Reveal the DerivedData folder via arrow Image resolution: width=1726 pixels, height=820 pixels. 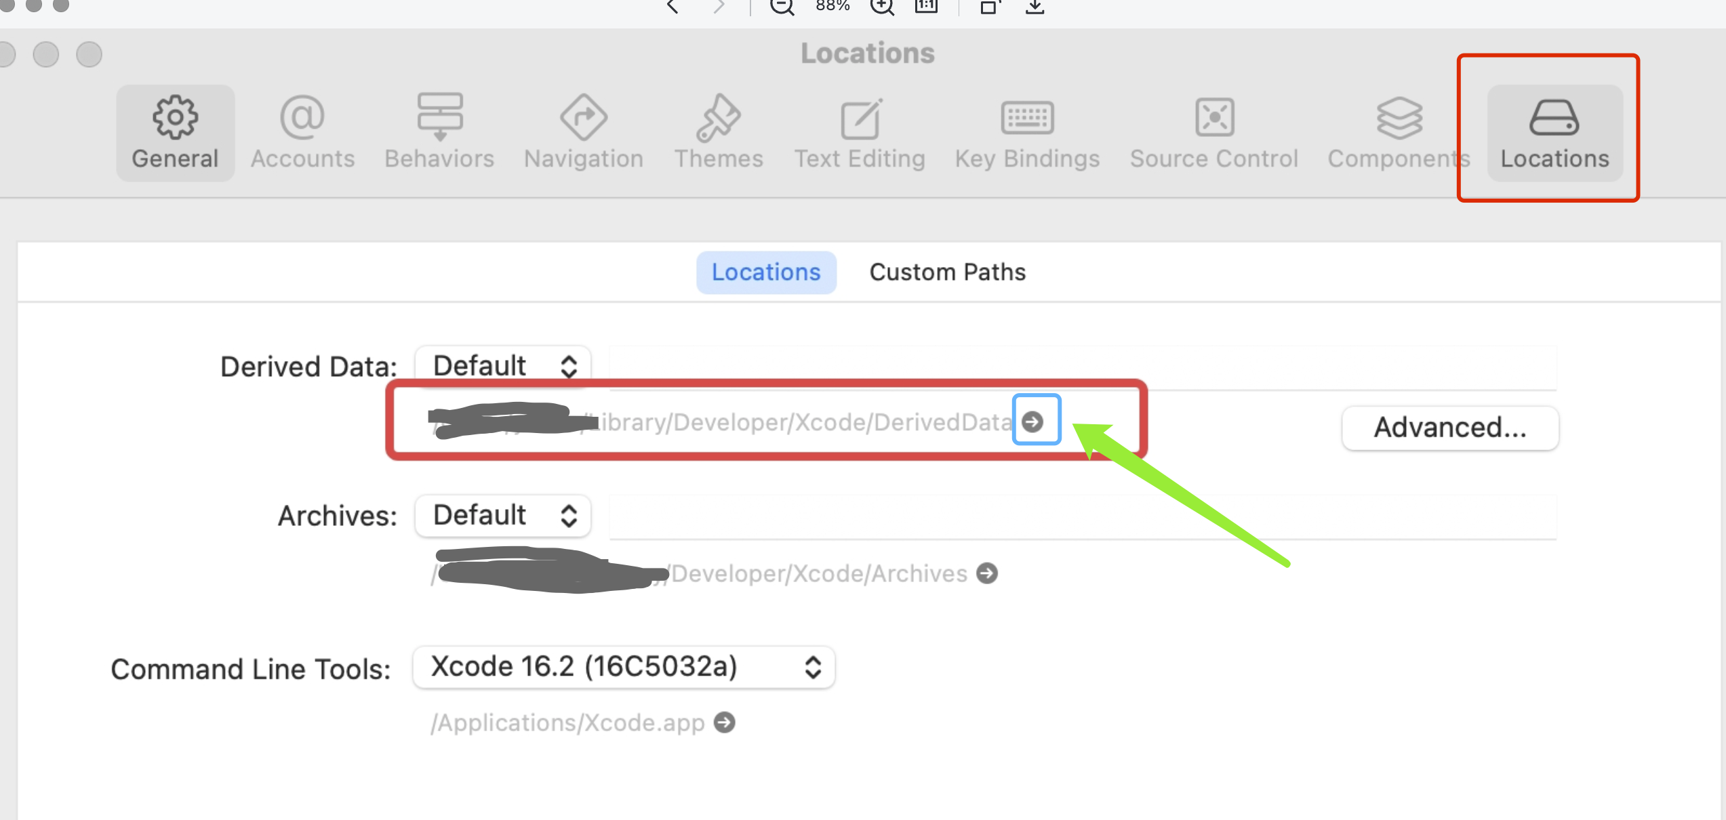pos(1032,422)
